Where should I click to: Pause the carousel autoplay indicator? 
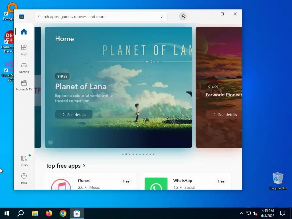point(50,142)
